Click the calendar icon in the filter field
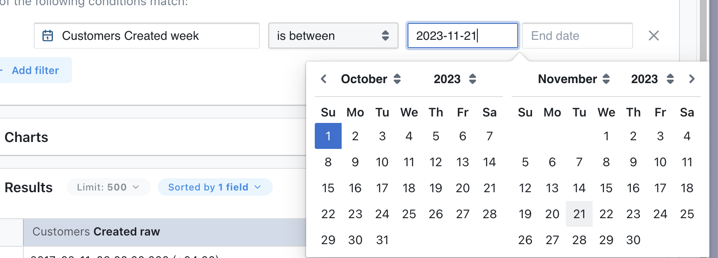 [x=48, y=35]
